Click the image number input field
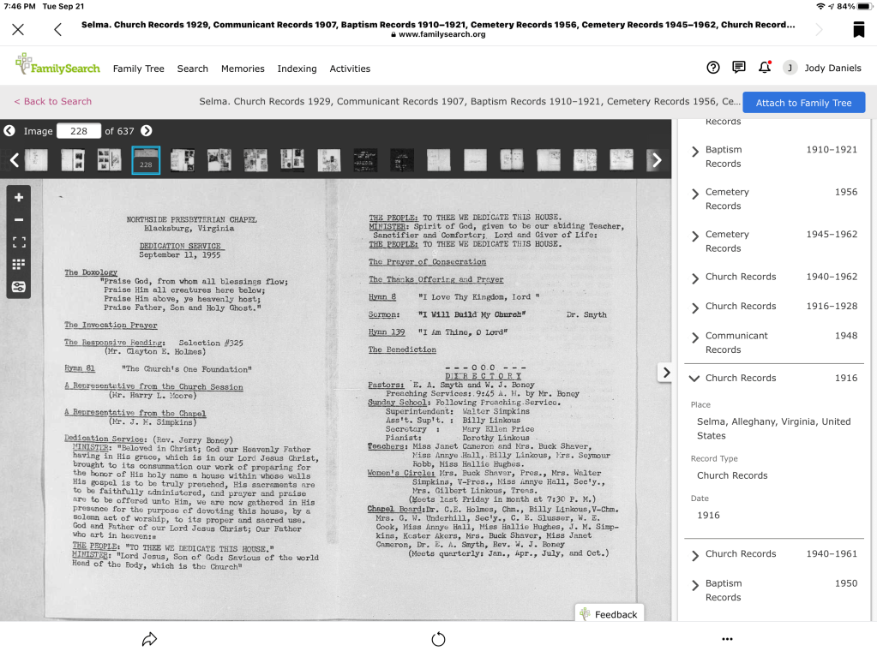Image resolution: width=877 pixels, height=657 pixels. (x=78, y=131)
